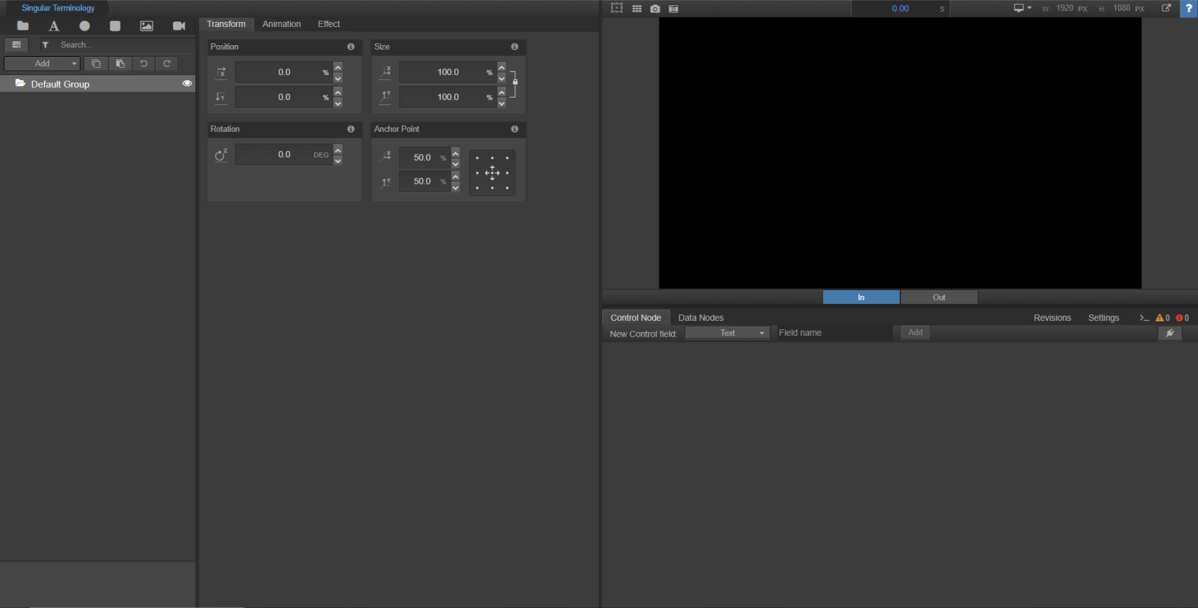Viewport: 1198px width, 608px height.
Task: Toggle the size aspect ratio lock
Action: (515, 82)
